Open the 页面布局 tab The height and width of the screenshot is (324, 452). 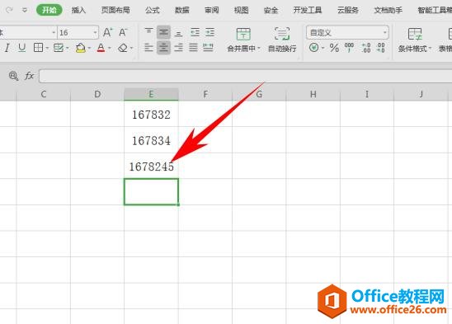point(115,10)
